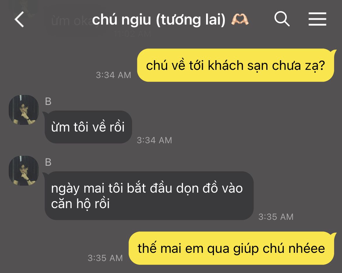The width and height of the screenshot is (342, 273).
Task: Select yellow bubble 'thế mai em qua giúp chú'
Action: [232, 248]
